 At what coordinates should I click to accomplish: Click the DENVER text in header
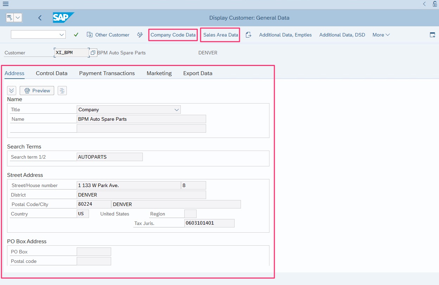208,53
